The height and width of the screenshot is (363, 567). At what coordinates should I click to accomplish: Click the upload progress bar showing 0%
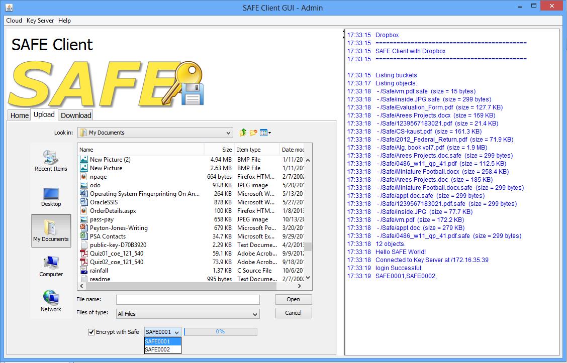(221, 331)
